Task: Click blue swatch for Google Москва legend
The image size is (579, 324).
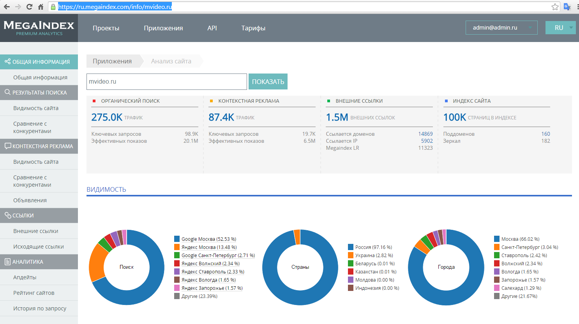Action: pyautogui.click(x=177, y=239)
